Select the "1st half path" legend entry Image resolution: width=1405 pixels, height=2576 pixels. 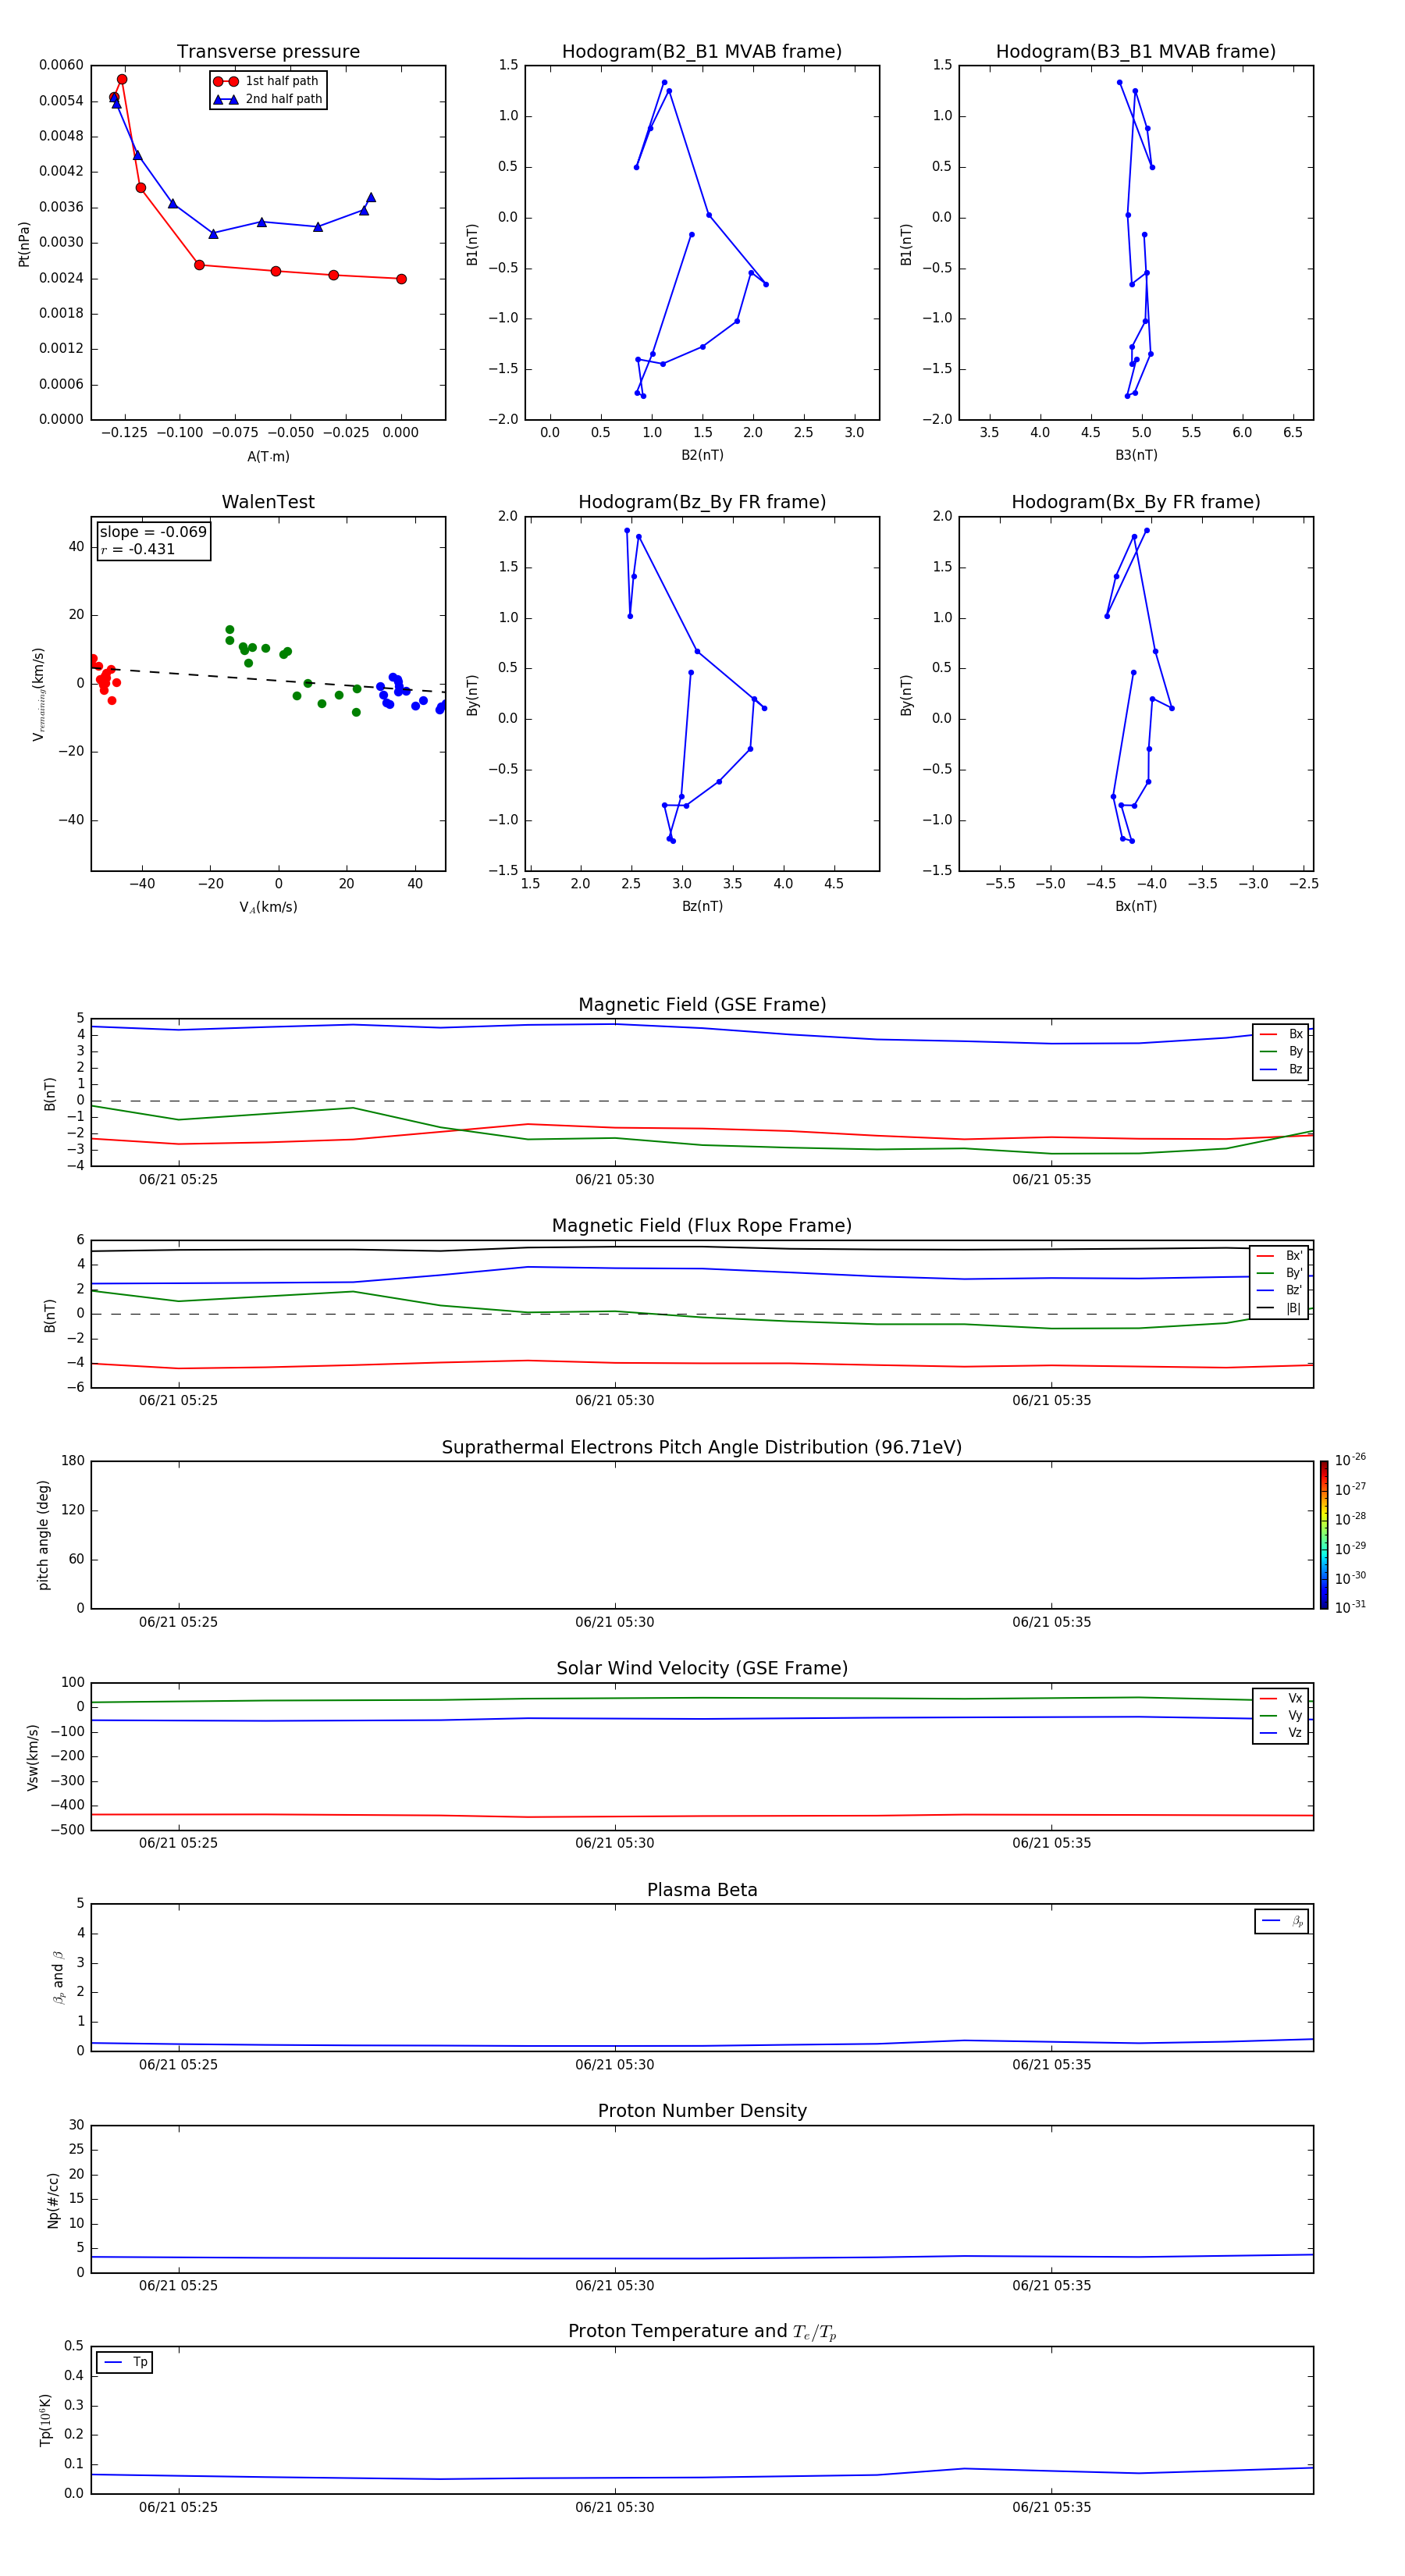(x=266, y=81)
